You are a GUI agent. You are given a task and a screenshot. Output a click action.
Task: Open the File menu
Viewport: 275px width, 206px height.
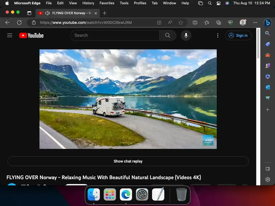tap(49, 3)
